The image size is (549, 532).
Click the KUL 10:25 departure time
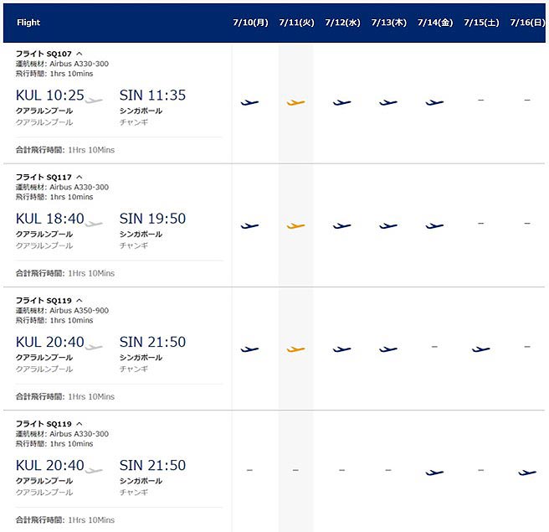50,96
